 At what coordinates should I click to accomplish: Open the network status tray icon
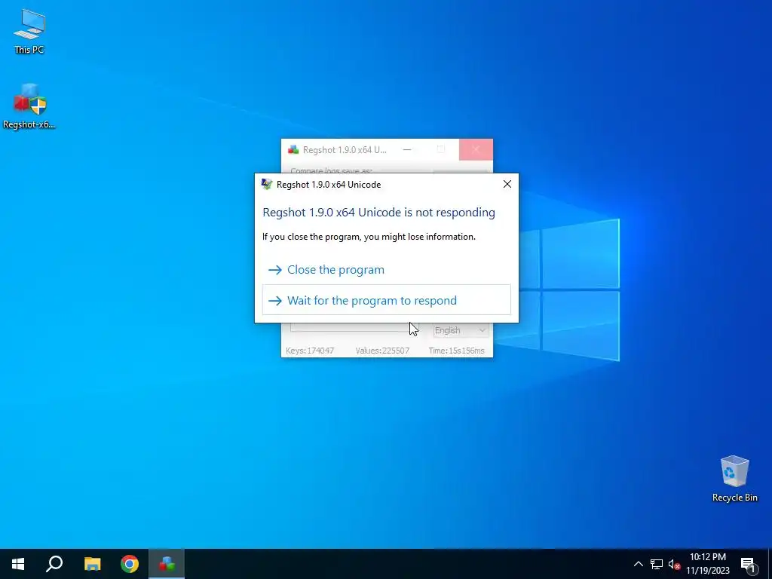pyautogui.click(x=657, y=564)
